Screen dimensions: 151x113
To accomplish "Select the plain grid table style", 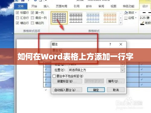I will 59,18.
